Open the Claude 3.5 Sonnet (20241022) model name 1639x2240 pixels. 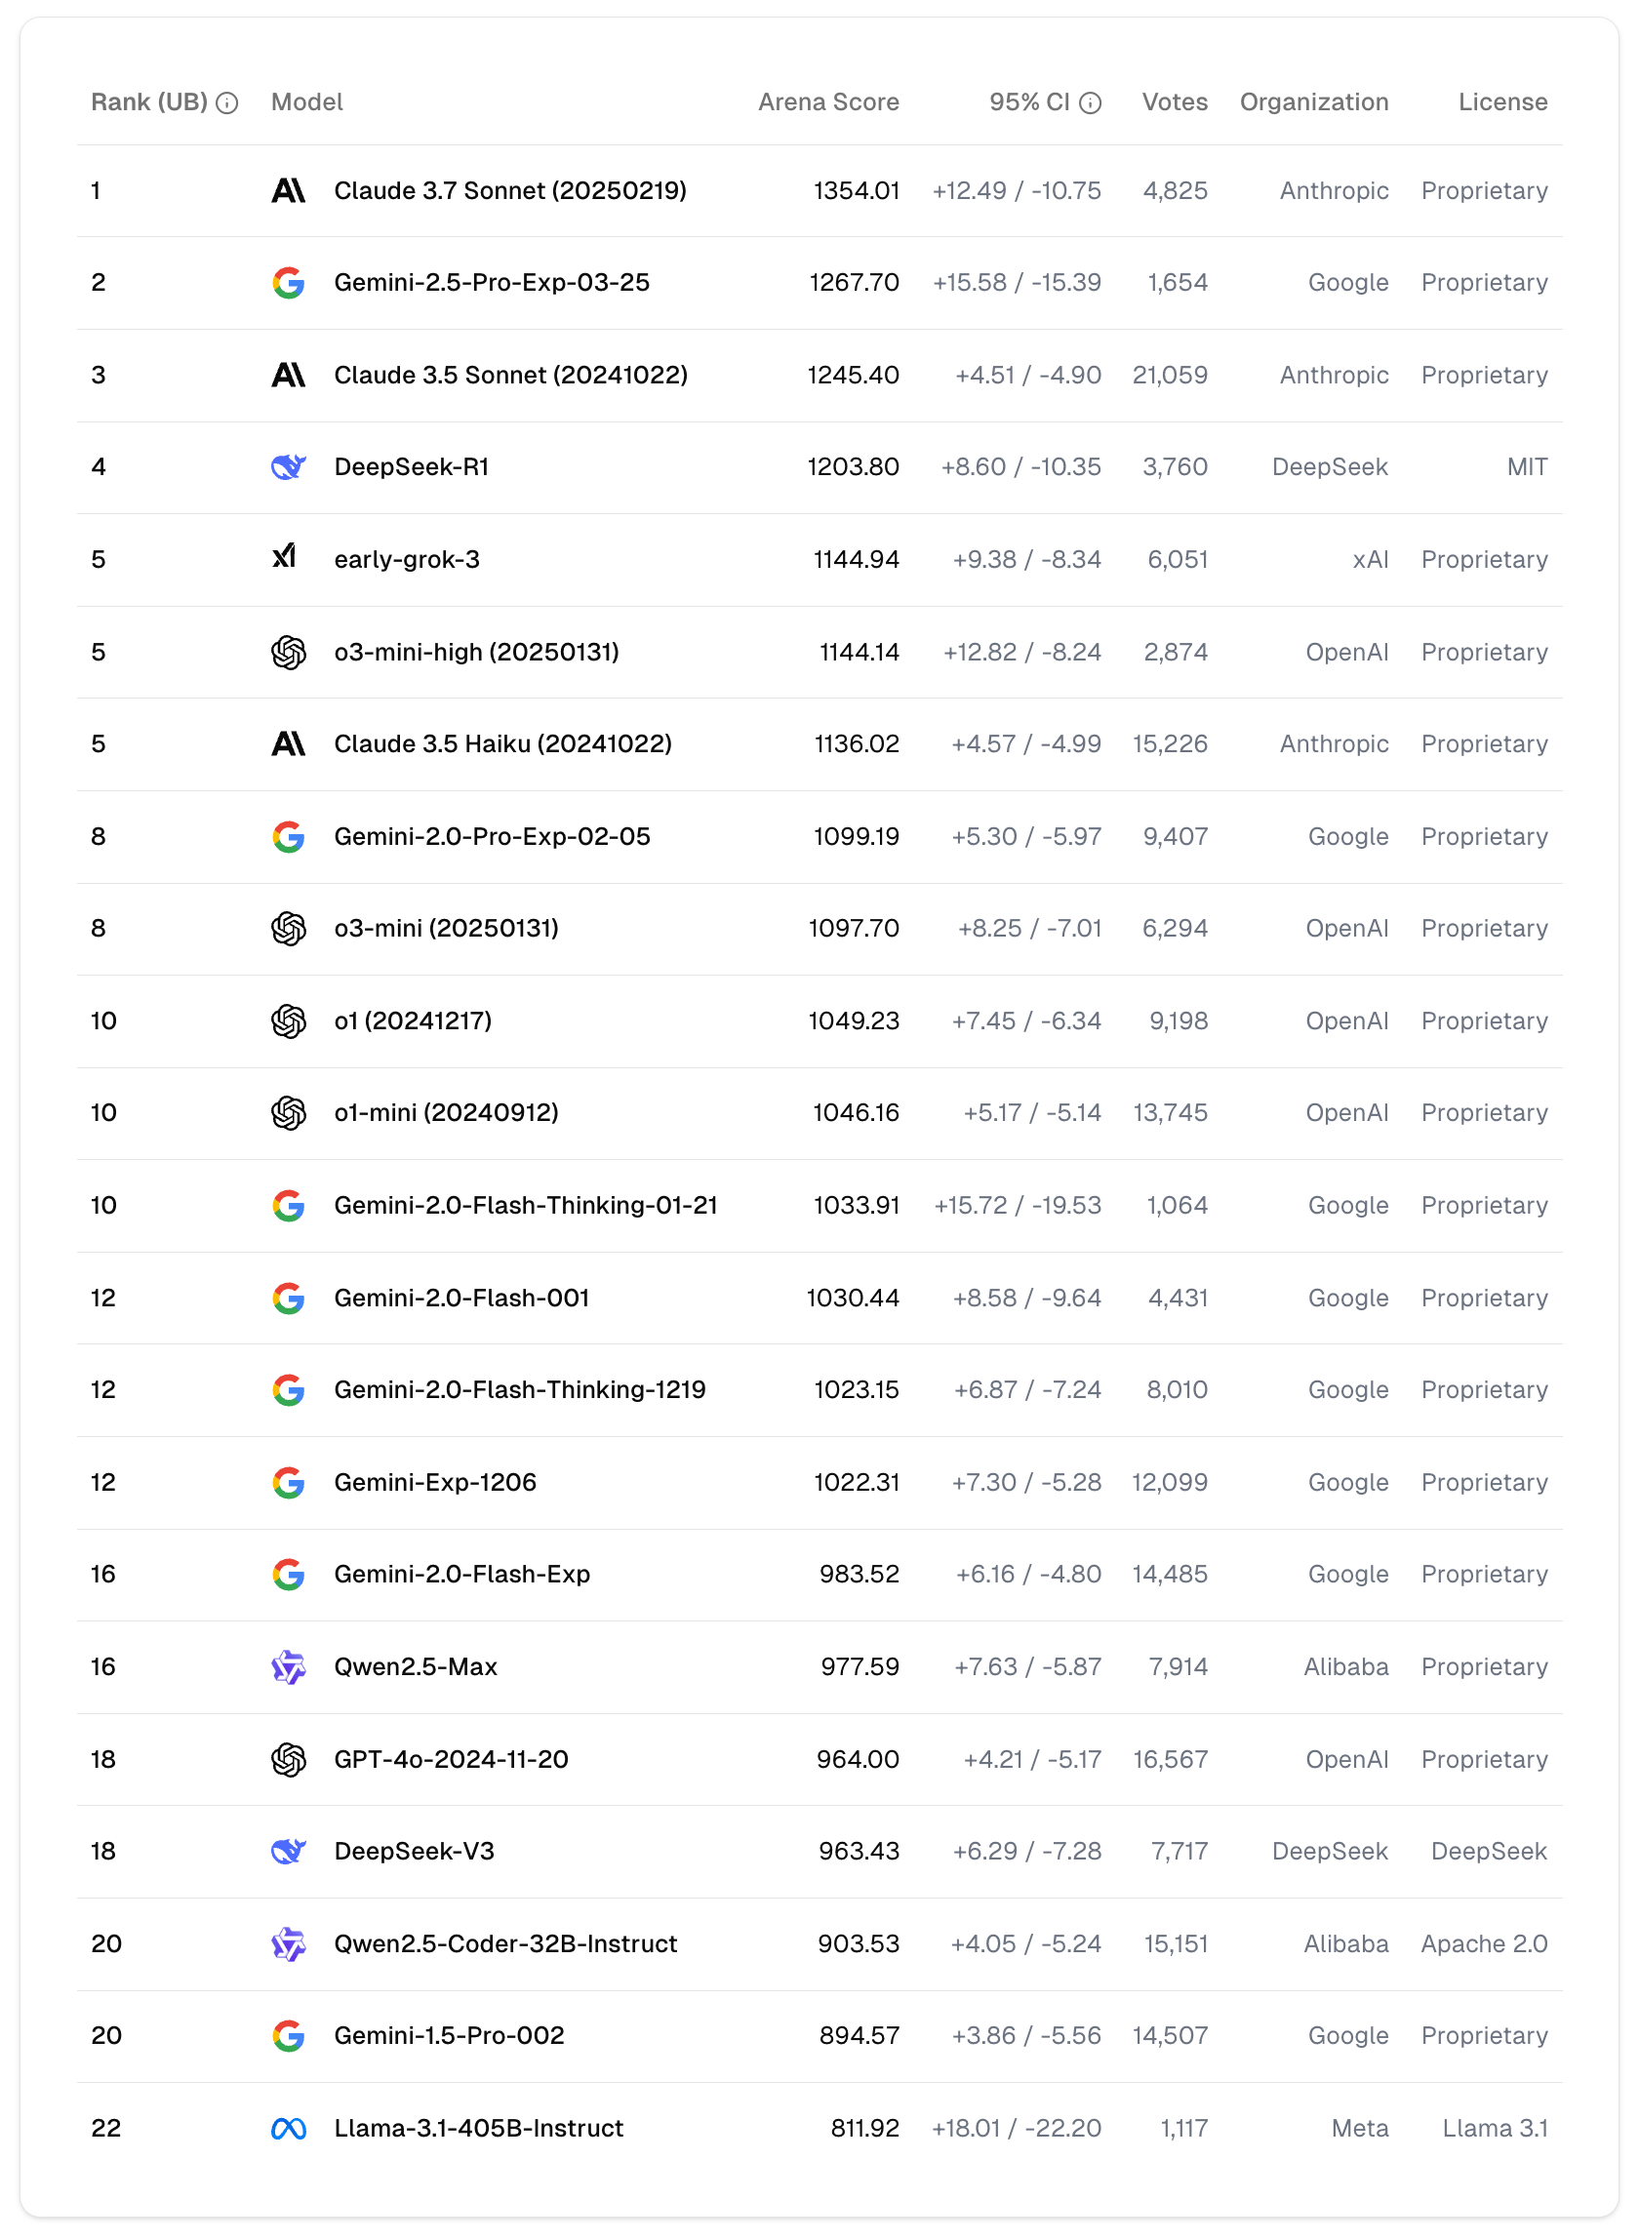pos(510,375)
